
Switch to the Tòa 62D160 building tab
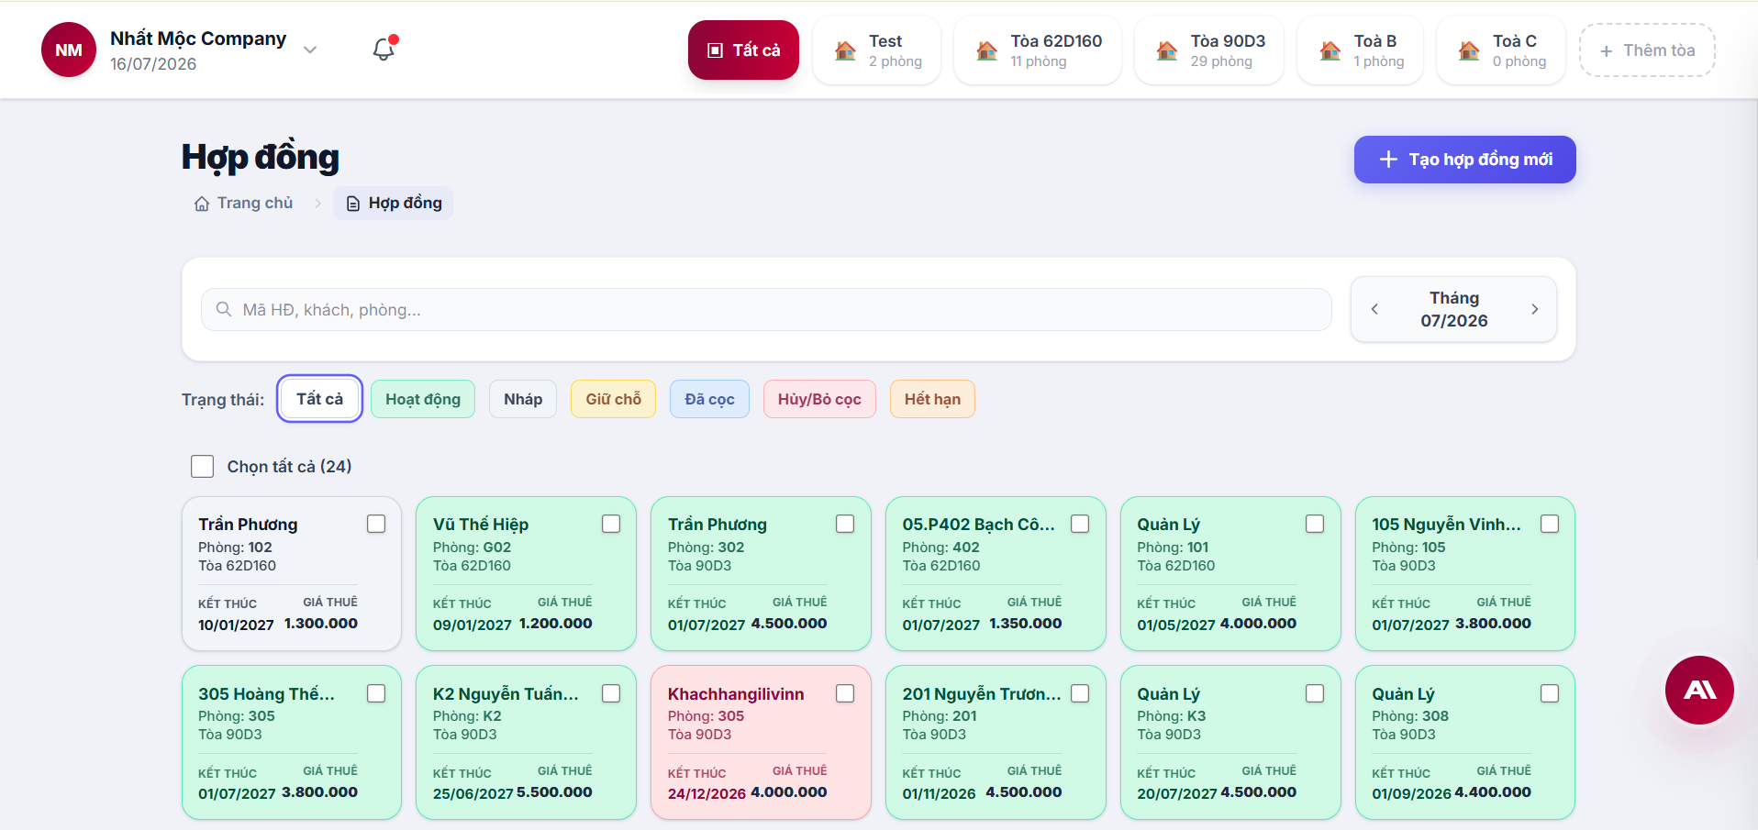pyautogui.click(x=1038, y=50)
